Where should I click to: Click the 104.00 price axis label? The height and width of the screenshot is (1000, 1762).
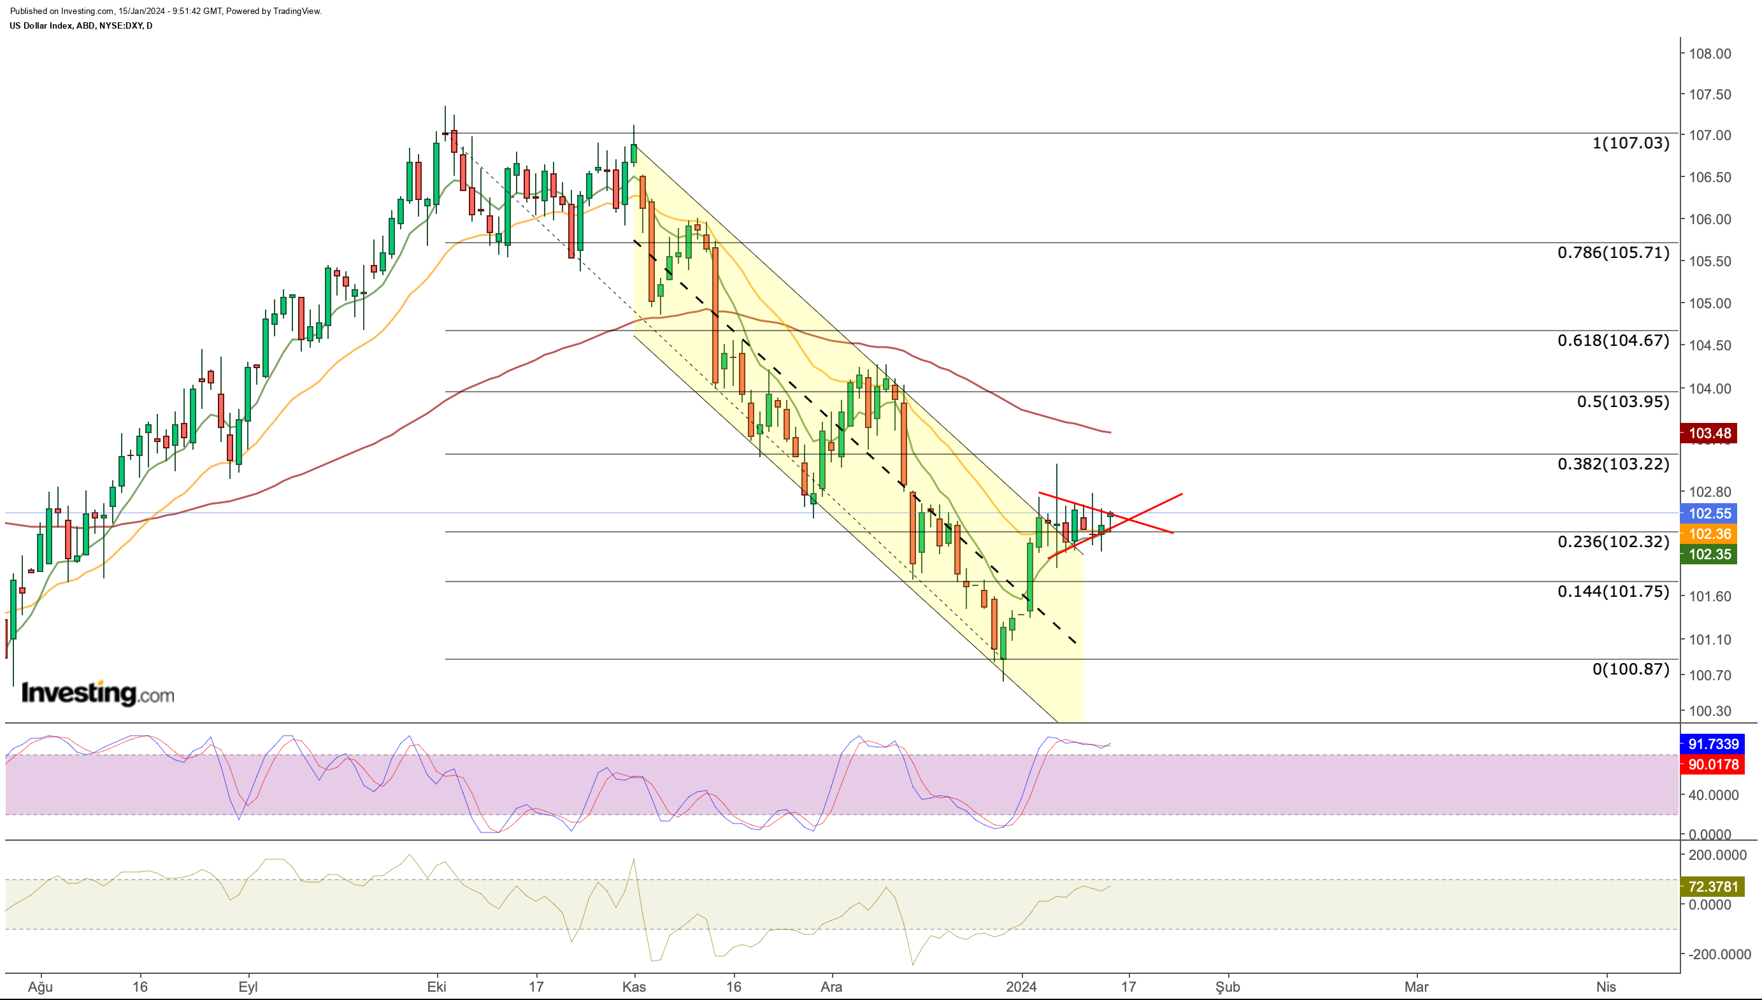(x=1710, y=389)
